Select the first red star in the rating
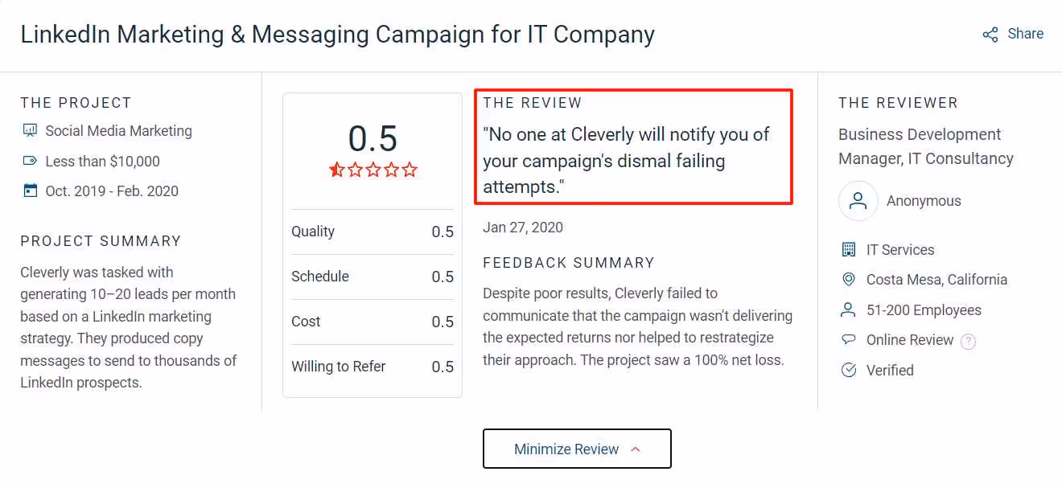Viewport: 1062px width, 488px height. pos(337,170)
